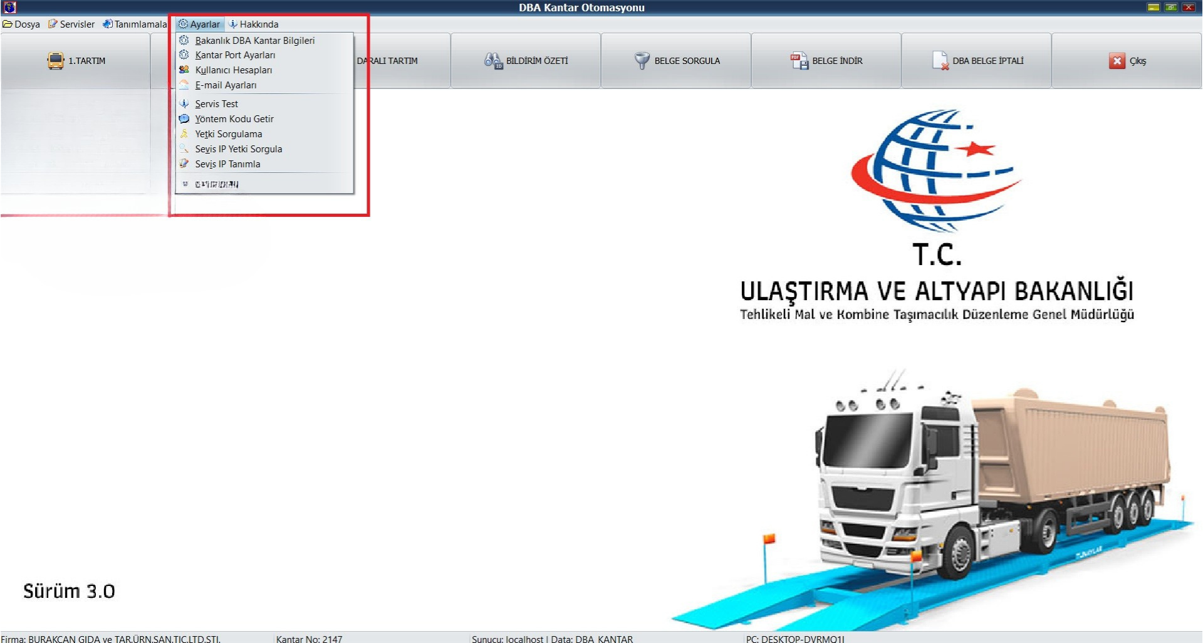Image resolution: width=1203 pixels, height=643 pixels.
Task: Click PC: DESKTOP-DVRMO1I status text
Action: 795,639
